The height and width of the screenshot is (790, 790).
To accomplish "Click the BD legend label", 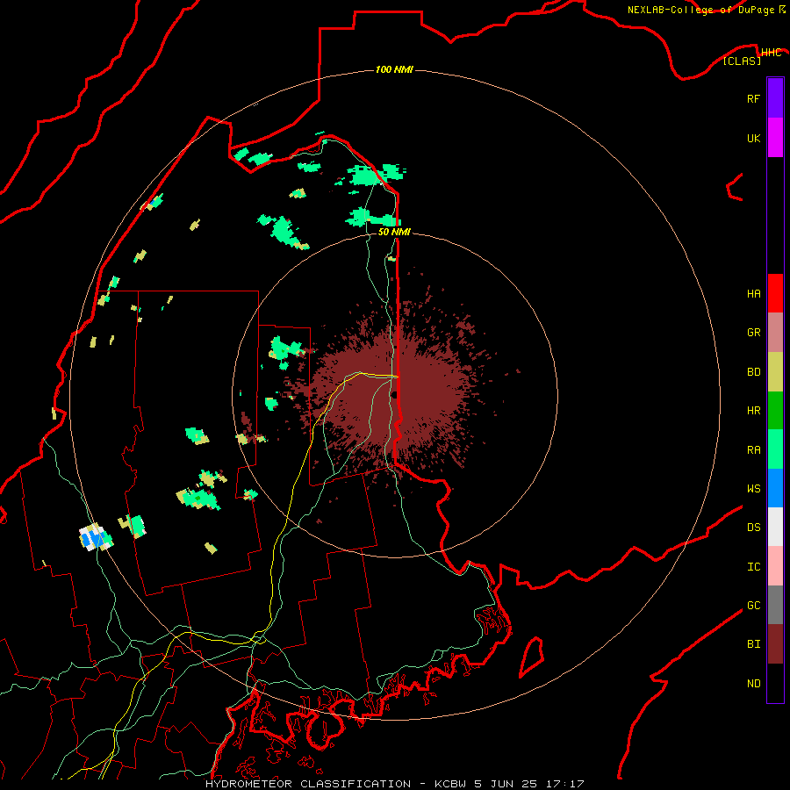I will pyautogui.click(x=753, y=372).
